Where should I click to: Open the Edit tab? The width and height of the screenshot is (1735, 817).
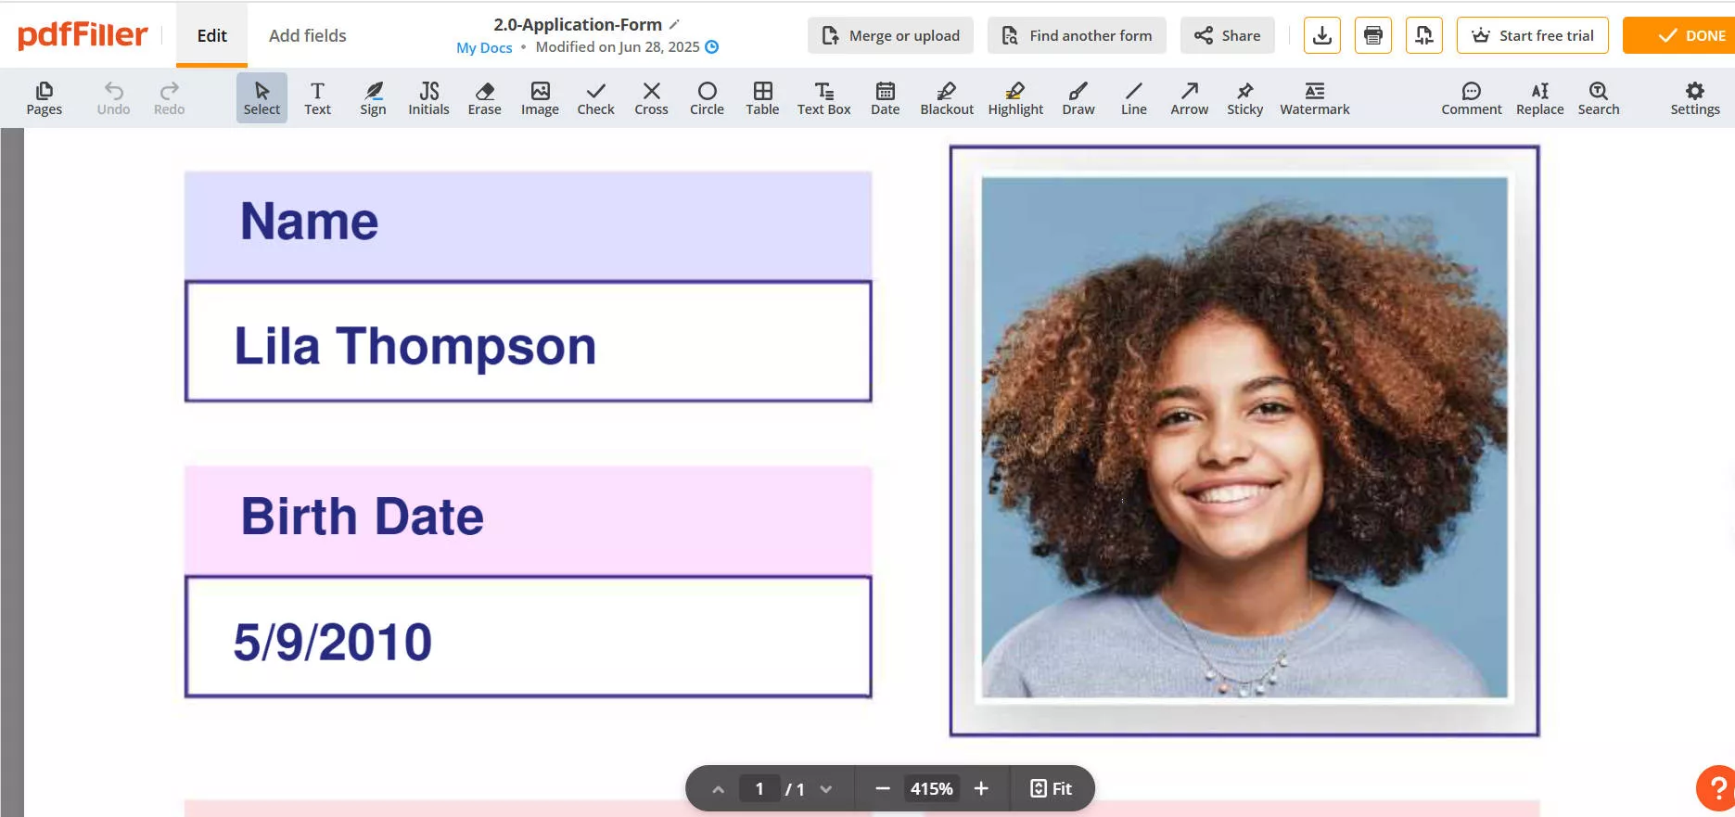click(x=211, y=35)
